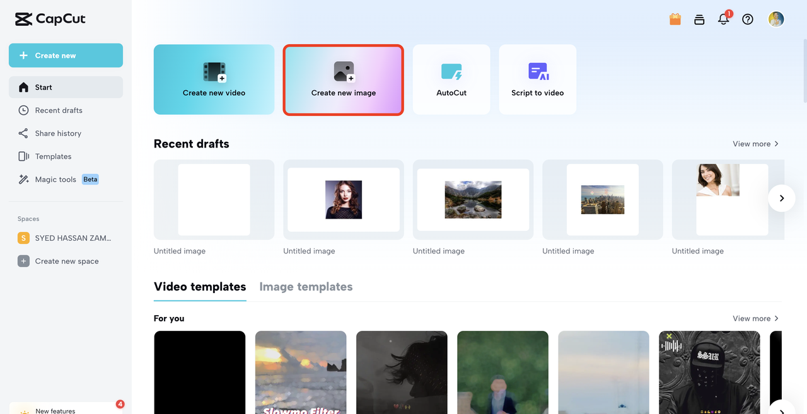Image resolution: width=807 pixels, height=414 pixels.
Task: Click the Beta badge beside Magic tools
Action: pos(90,180)
